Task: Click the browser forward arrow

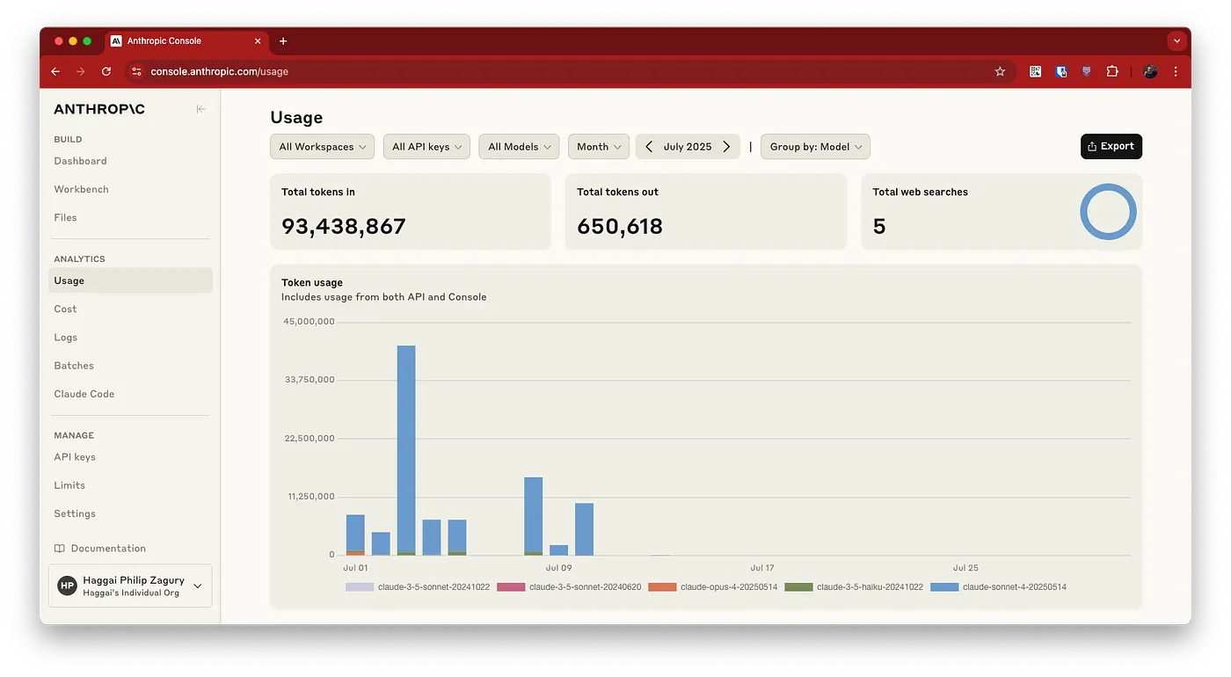Action: 81,72
